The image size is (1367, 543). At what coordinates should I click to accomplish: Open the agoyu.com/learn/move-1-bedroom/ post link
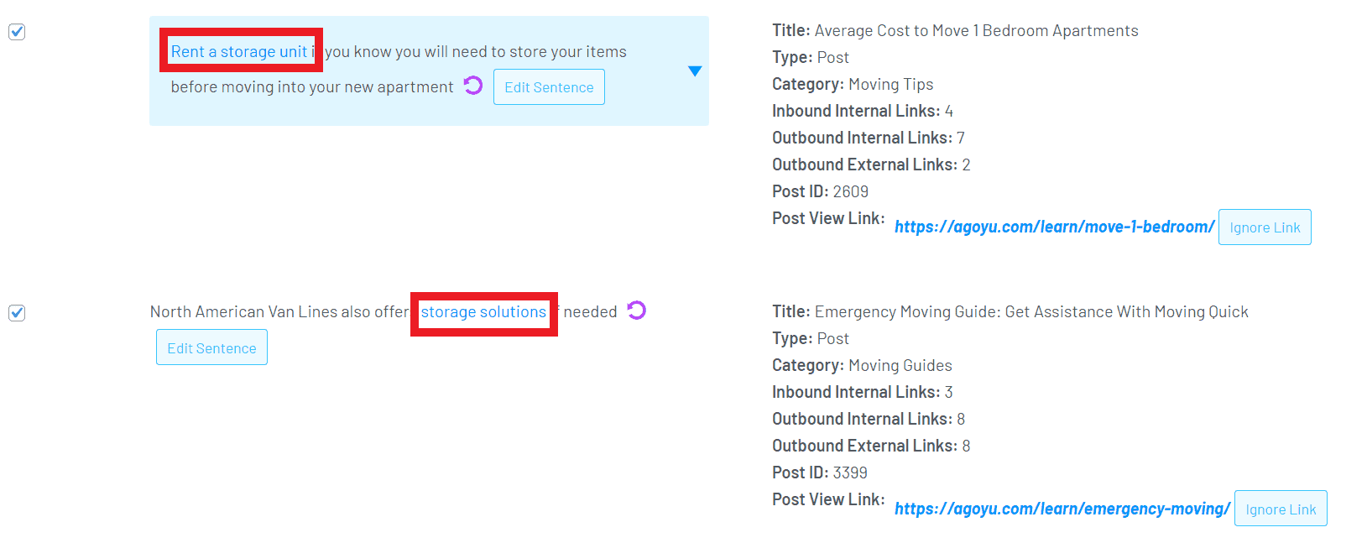1053,227
